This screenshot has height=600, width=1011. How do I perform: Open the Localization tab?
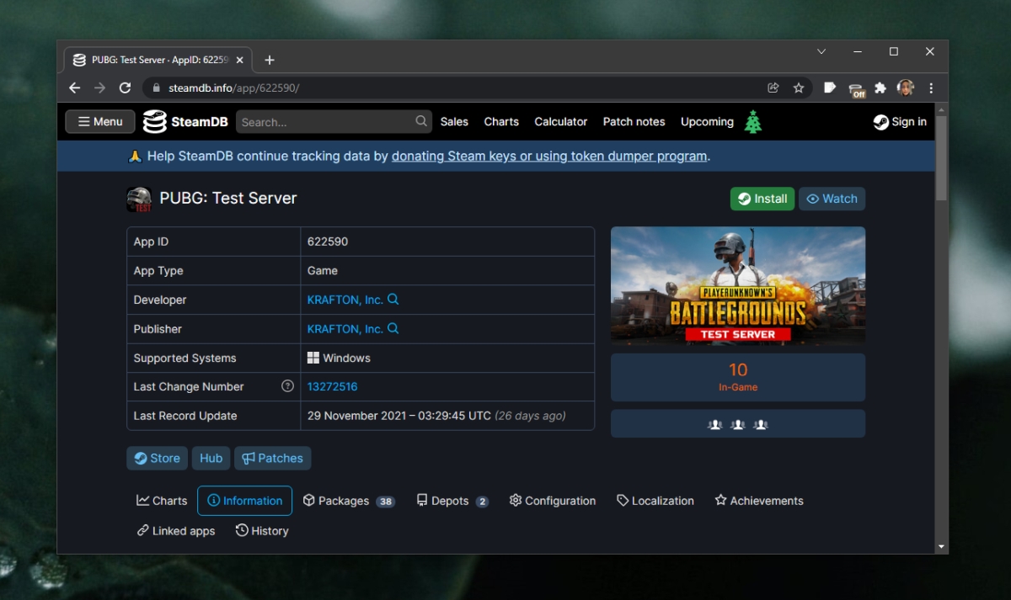click(x=655, y=501)
